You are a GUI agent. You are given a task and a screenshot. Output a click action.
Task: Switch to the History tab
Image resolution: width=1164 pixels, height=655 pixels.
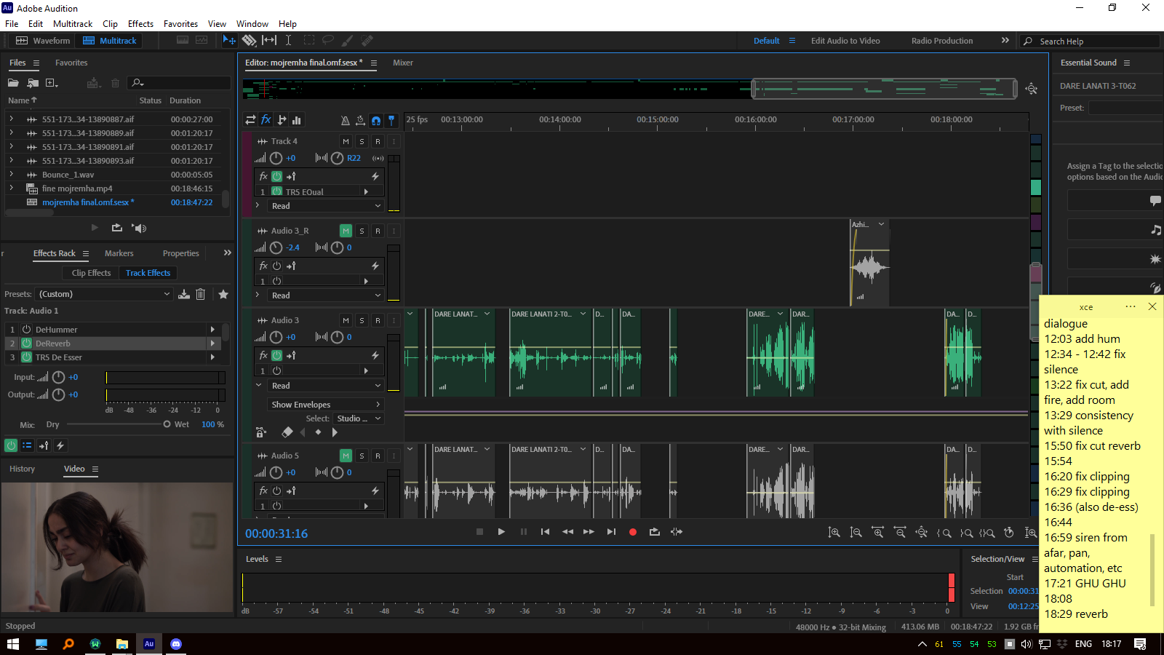(22, 469)
